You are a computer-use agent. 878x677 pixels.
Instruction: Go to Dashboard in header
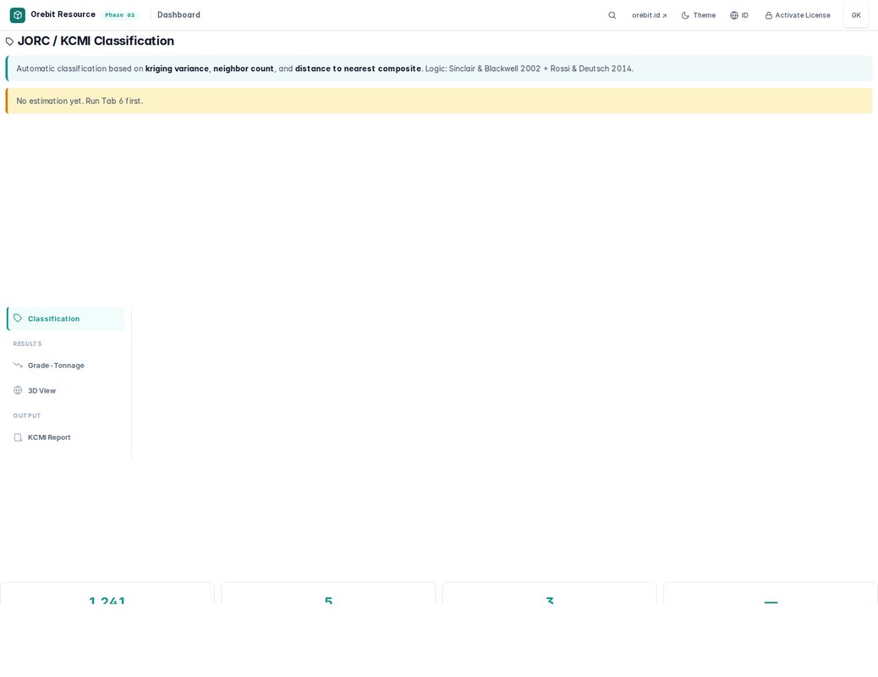click(178, 15)
